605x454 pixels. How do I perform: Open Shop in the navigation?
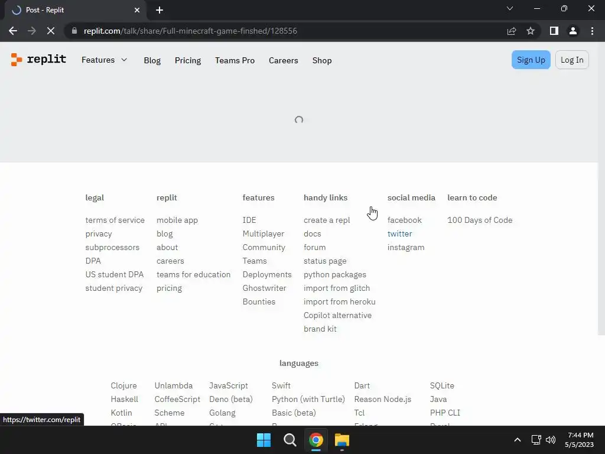coord(322,61)
